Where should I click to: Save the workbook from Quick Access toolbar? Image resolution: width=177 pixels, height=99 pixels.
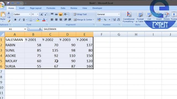8,3
